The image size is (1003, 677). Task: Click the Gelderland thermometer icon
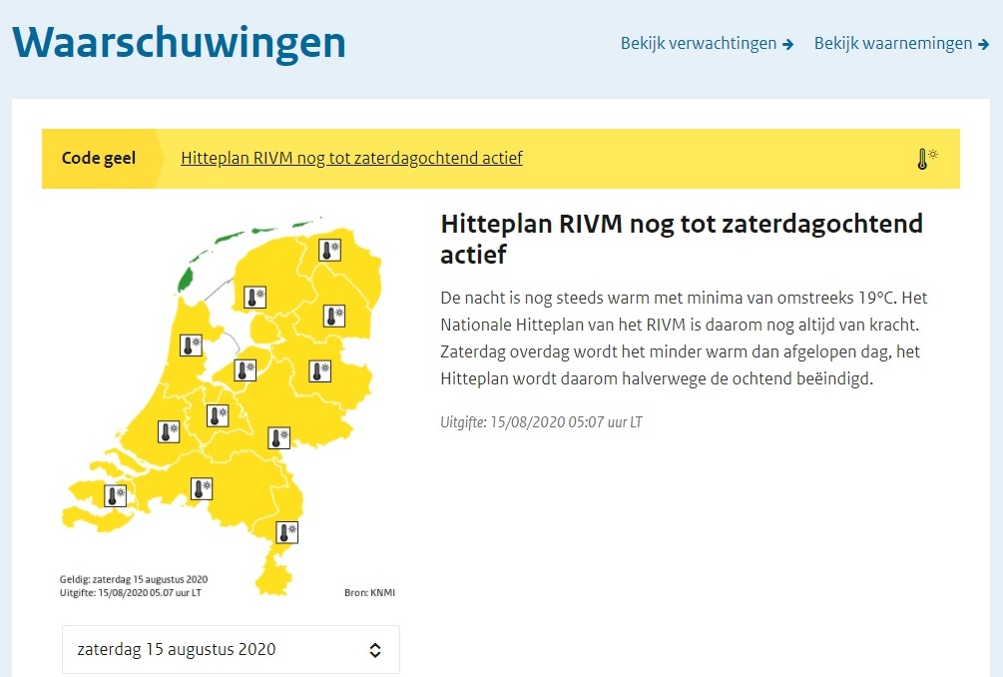point(279,436)
